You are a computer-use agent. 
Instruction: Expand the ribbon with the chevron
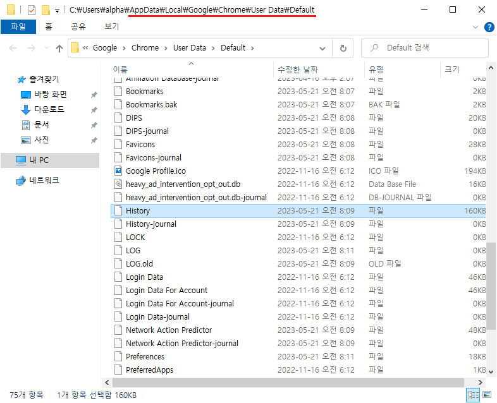click(x=475, y=27)
